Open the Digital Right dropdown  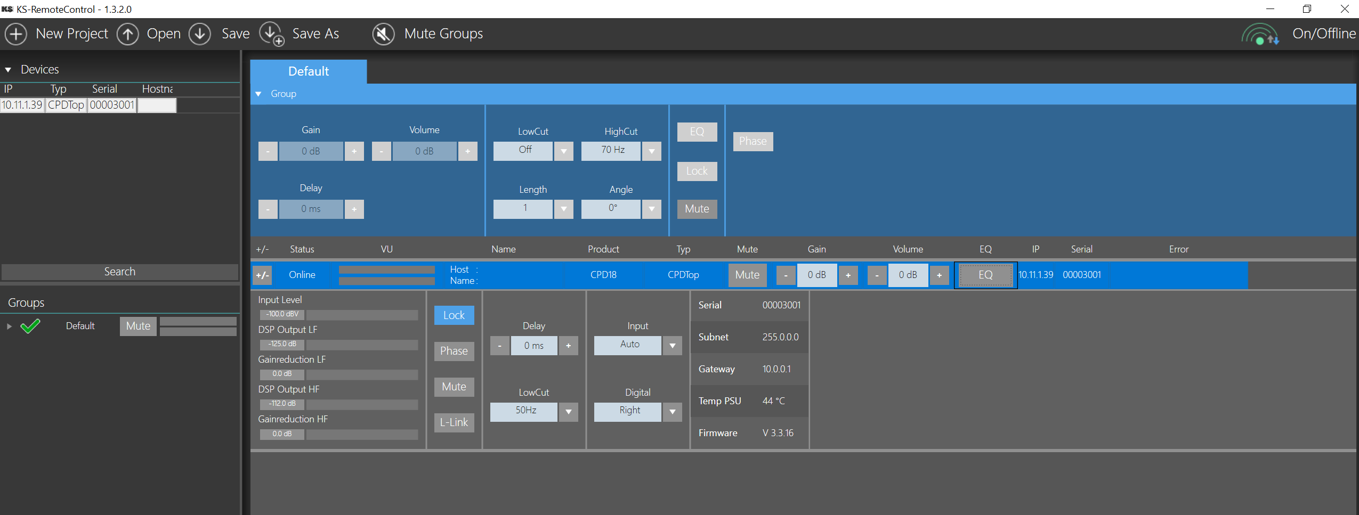(x=673, y=412)
